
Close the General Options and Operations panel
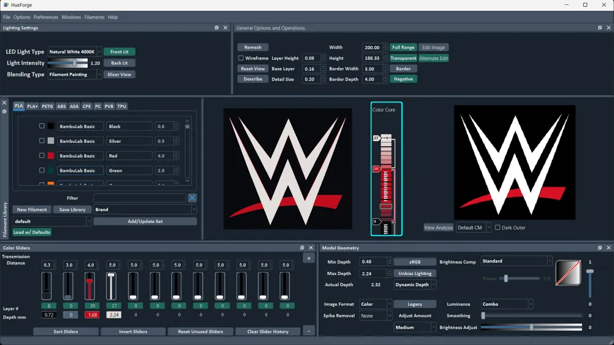pos(608,28)
